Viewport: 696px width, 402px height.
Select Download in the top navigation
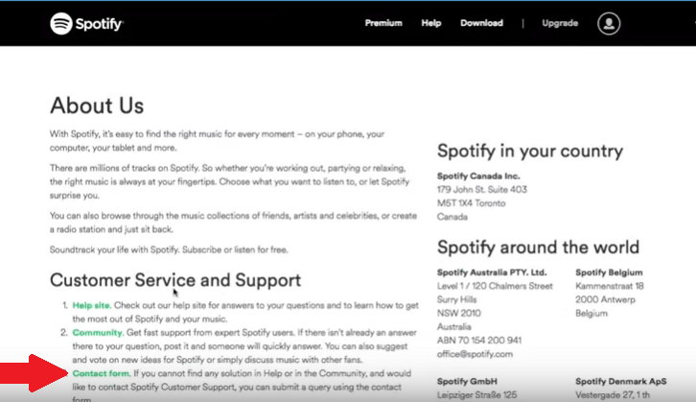(x=481, y=23)
